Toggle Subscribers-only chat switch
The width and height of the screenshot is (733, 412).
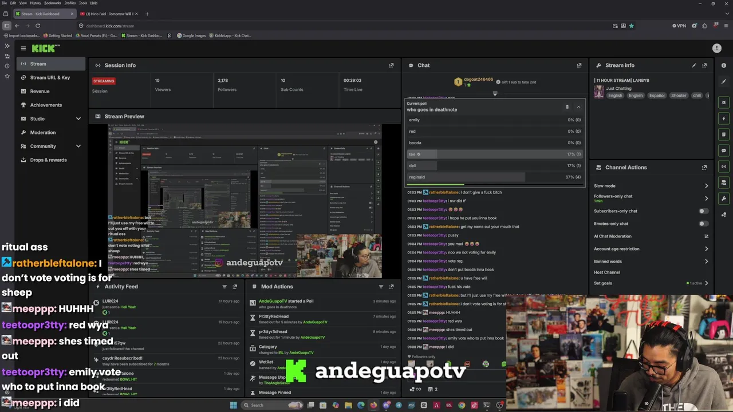pyautogui.click(x=703, y=211)
